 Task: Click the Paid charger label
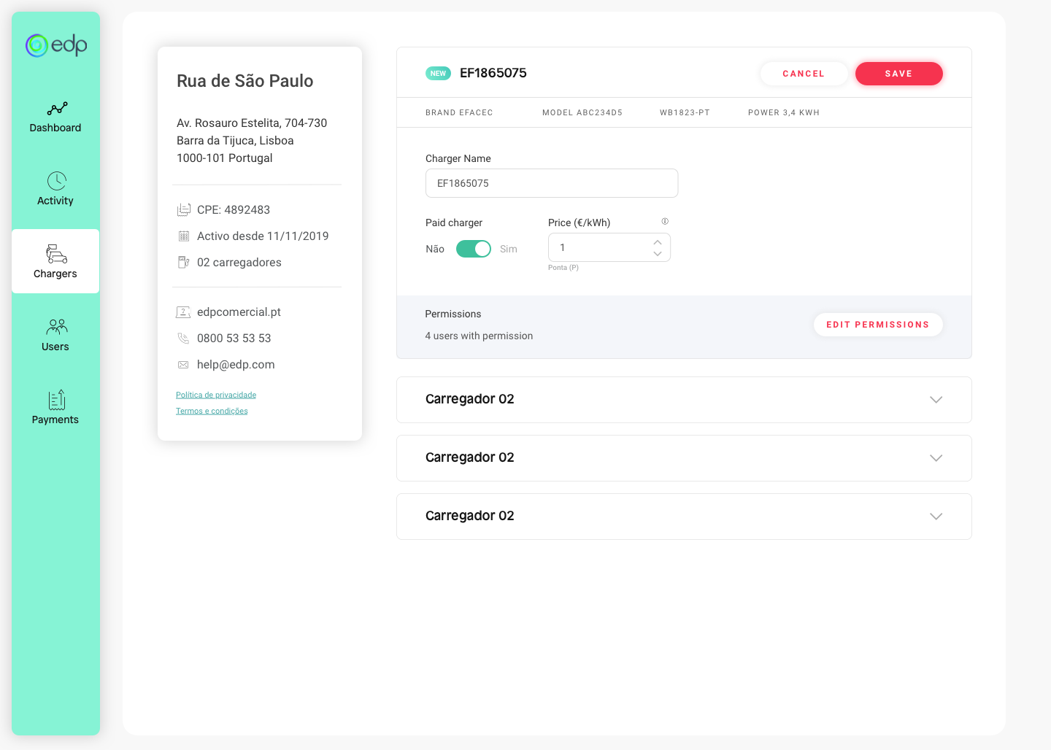tap(454, 223)
